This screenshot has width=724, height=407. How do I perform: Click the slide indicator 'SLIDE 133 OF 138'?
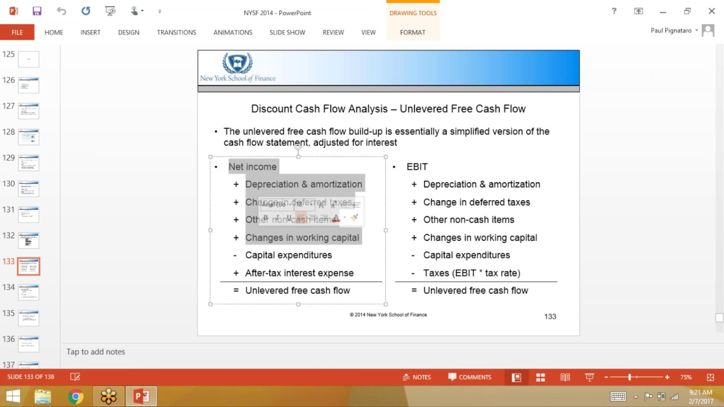(31, 377)
